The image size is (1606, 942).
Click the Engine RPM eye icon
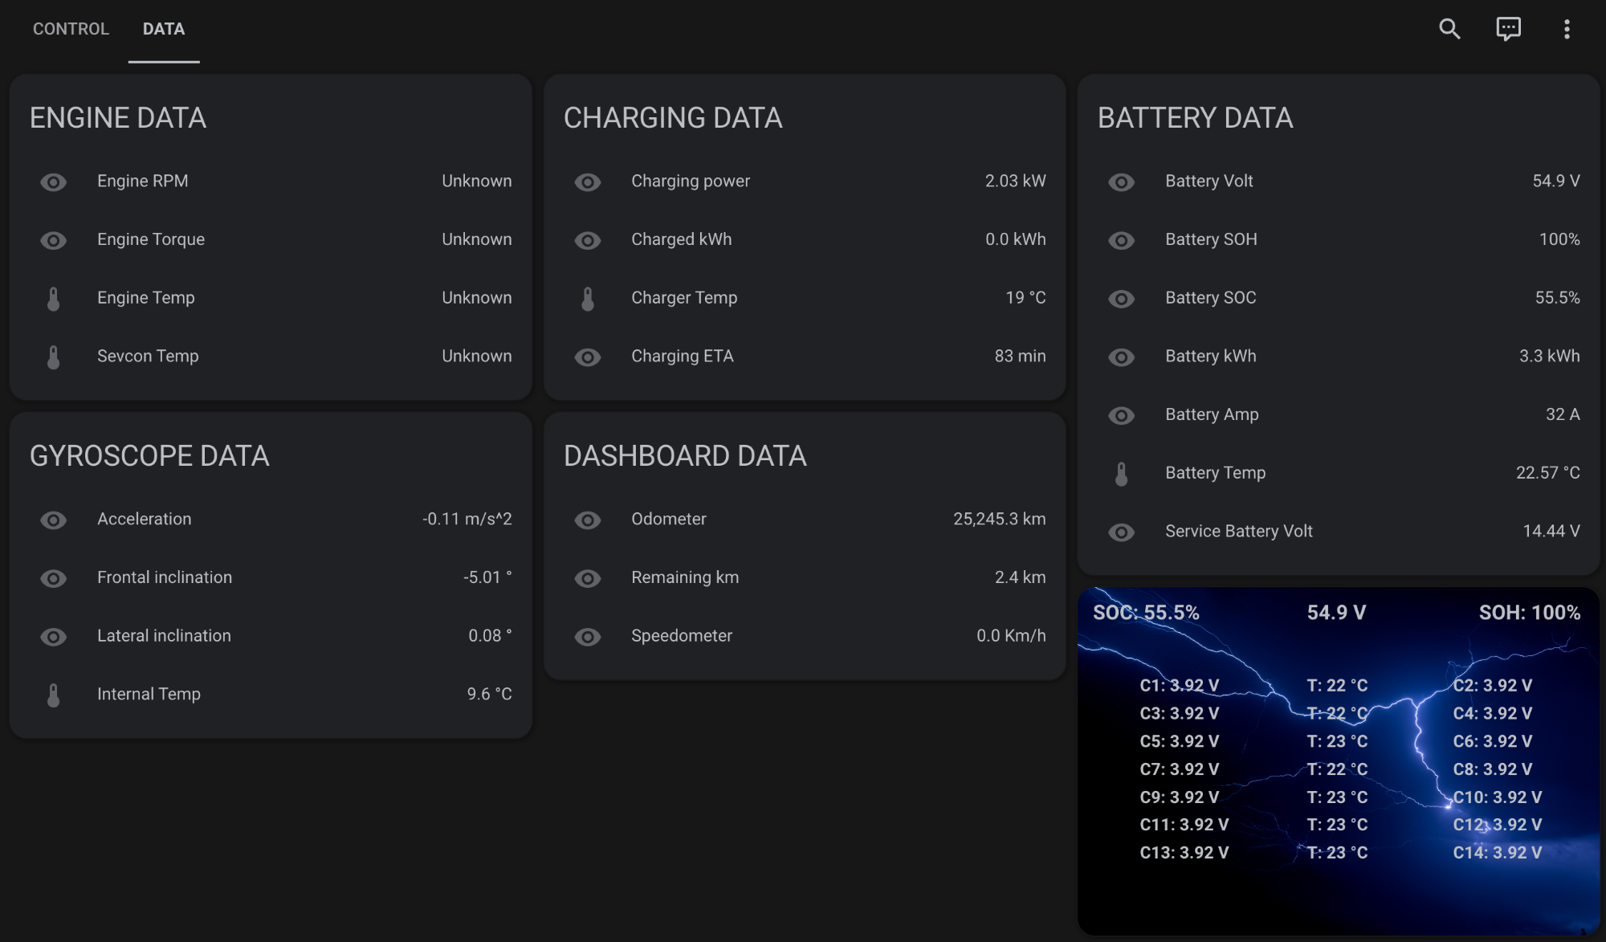(54, 182)
